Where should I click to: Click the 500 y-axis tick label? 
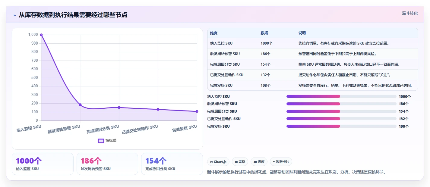click(35, 78)
